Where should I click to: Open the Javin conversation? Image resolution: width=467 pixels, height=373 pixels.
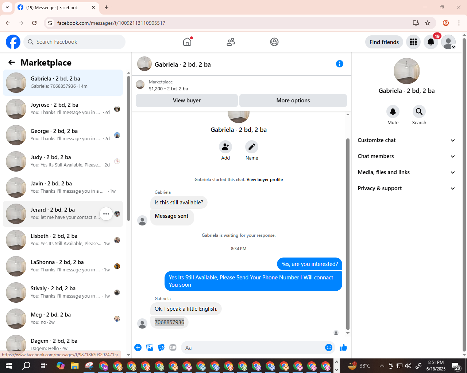click(x=63, y=188)
